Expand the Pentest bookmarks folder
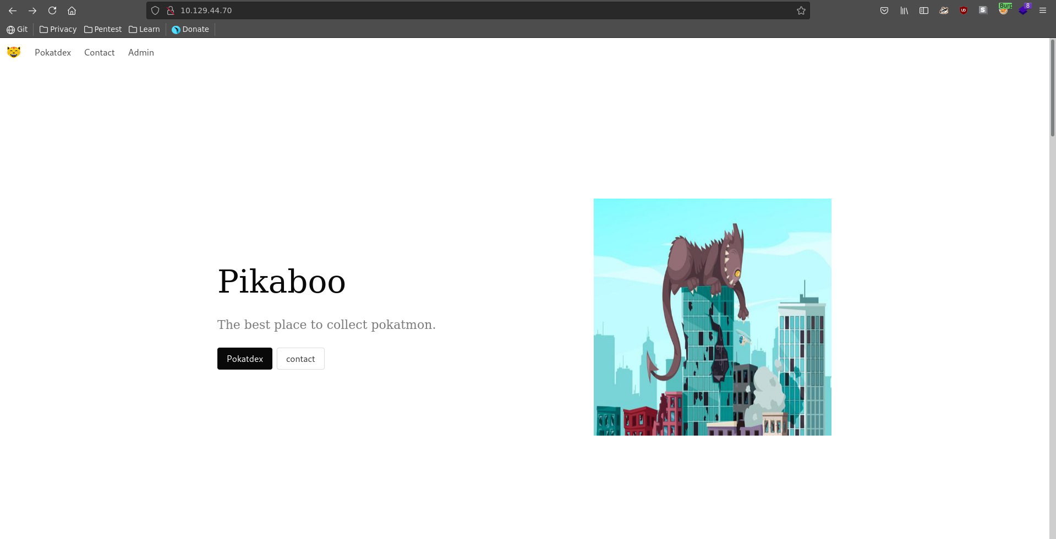1056x539 pixels. 103,29
